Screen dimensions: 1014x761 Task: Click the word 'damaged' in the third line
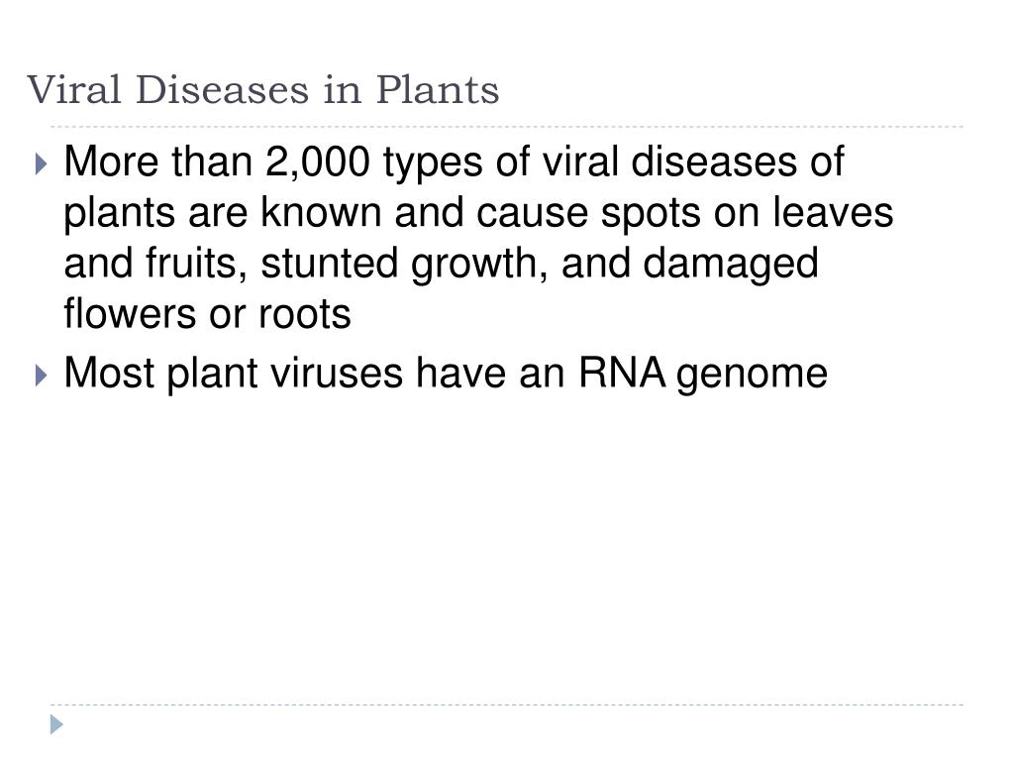[731, 265]
